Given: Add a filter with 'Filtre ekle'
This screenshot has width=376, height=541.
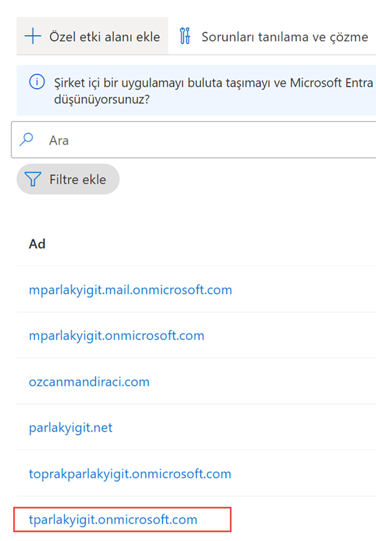Looking at the screenshot, I should 68,180.
